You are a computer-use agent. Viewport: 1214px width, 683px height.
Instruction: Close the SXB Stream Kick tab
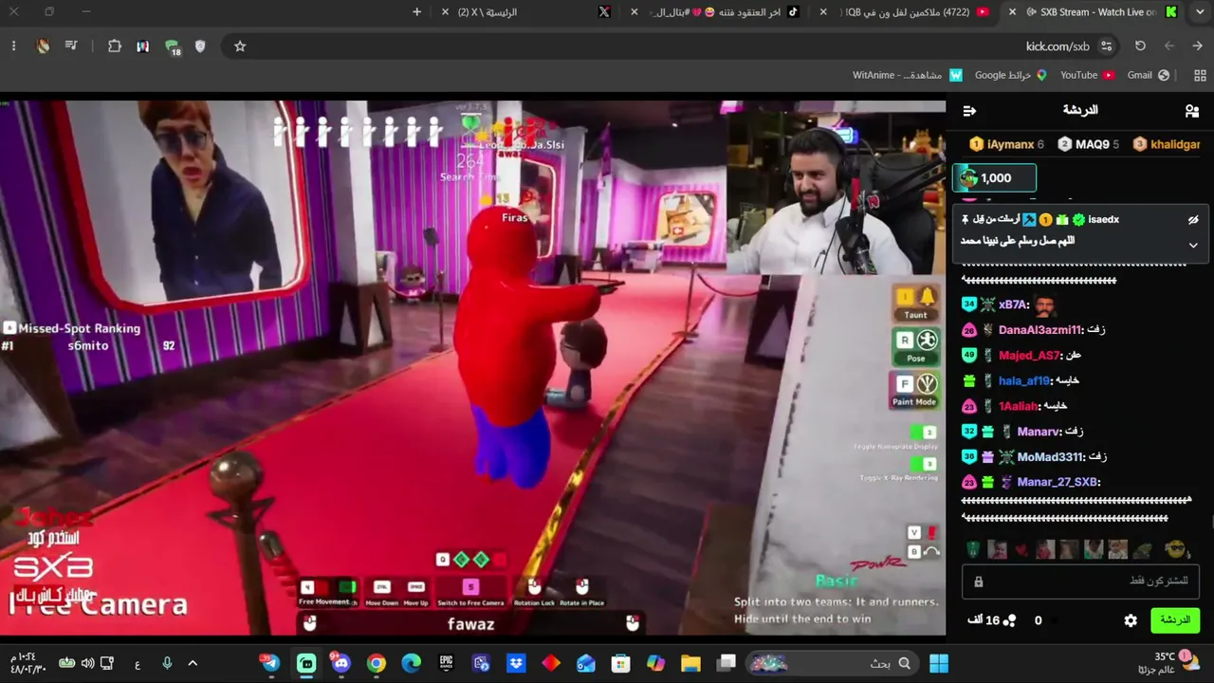tap(1012, 12)
